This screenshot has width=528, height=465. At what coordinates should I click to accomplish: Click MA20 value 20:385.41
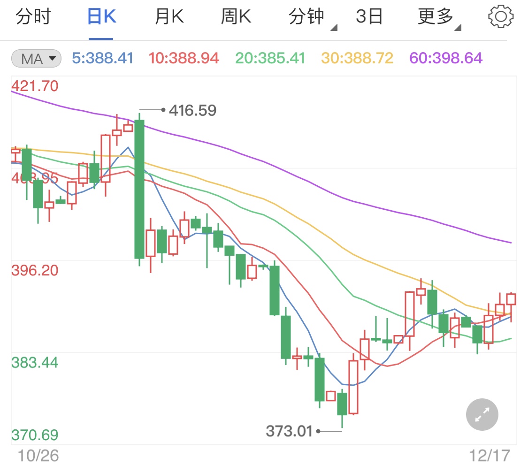pos(270,58)
